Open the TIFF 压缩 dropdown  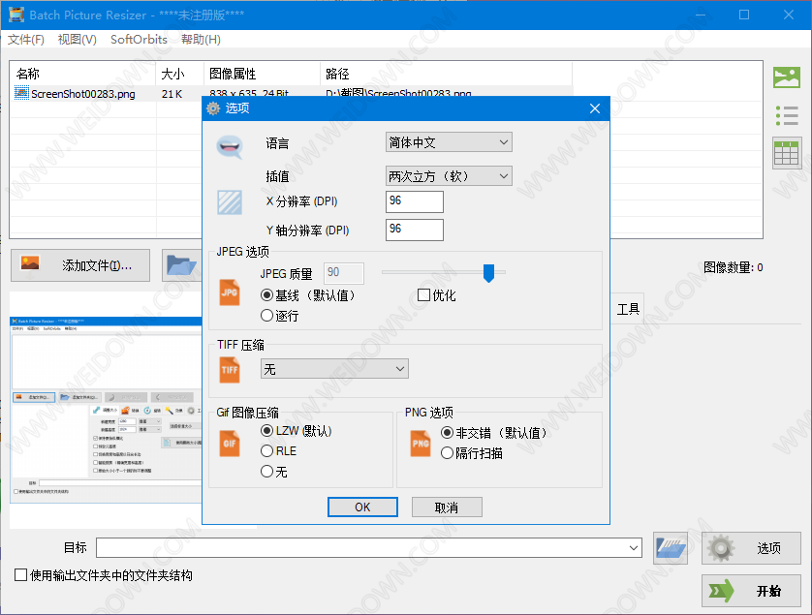coord(334,369)
